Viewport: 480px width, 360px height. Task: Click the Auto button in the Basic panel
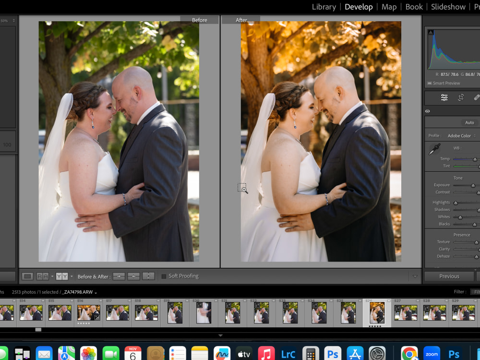coord(469,122)
